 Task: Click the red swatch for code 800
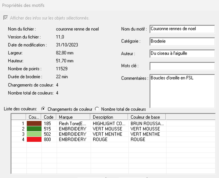(34, 140)
